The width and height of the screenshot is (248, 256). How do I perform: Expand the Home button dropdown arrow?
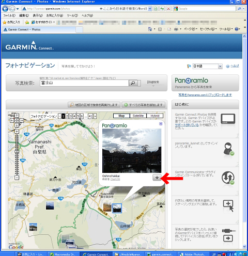[x=154, y=29]
